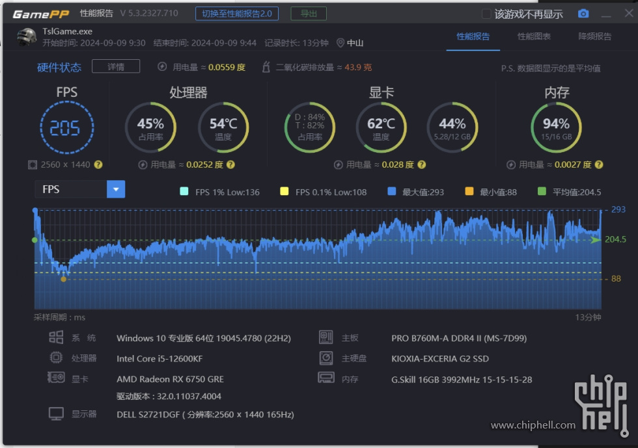This screenshot has width=638, height=448.
Task: Click the 导出 export button
Action: coord(309,14)
